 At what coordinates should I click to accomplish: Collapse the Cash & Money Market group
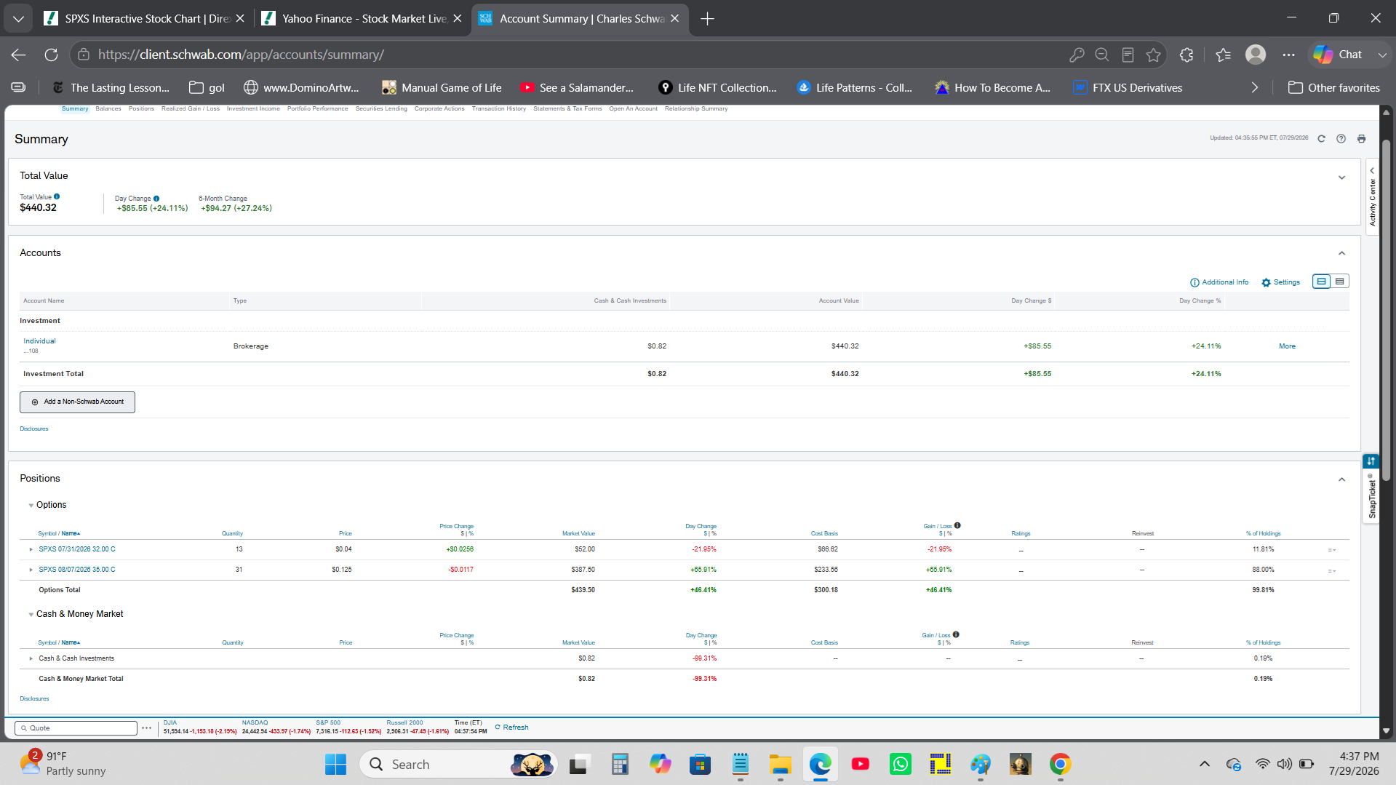31,615
